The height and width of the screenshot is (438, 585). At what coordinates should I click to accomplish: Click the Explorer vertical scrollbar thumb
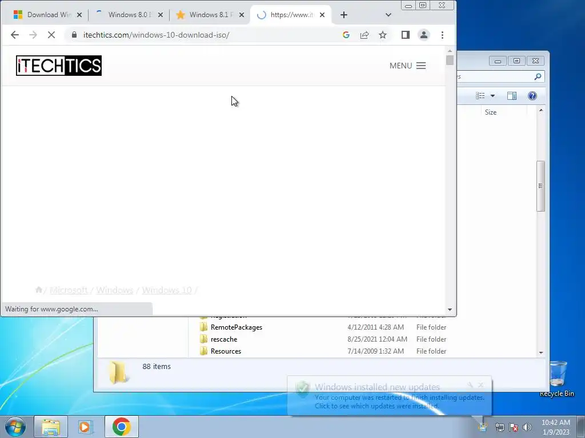coord(540,186)
